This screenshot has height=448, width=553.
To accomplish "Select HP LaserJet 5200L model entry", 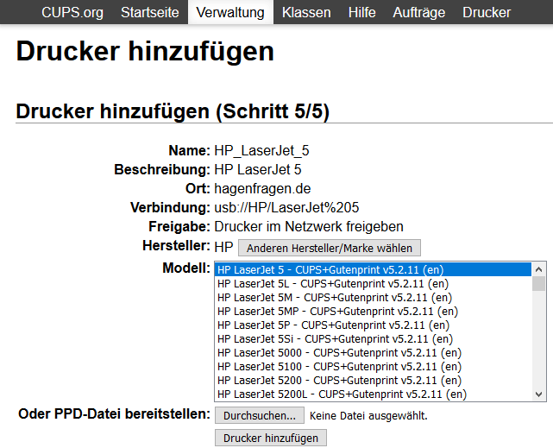I will [x=373, y=394].
